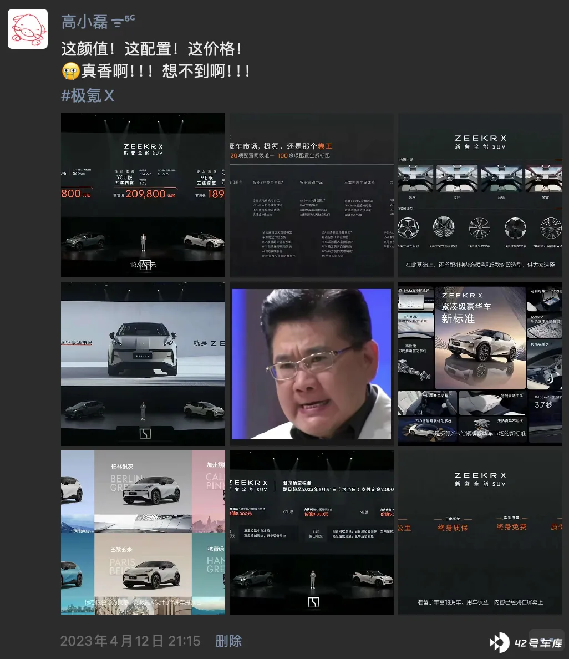Open the interior colors and wheel styles image
The width and height of the screenshot is (569, 659).
(480, 195)
